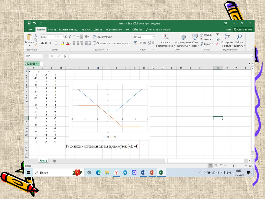Screen dimensions: 265x199
Task: Open number format Общий dropdown
Action: [154, 37]
